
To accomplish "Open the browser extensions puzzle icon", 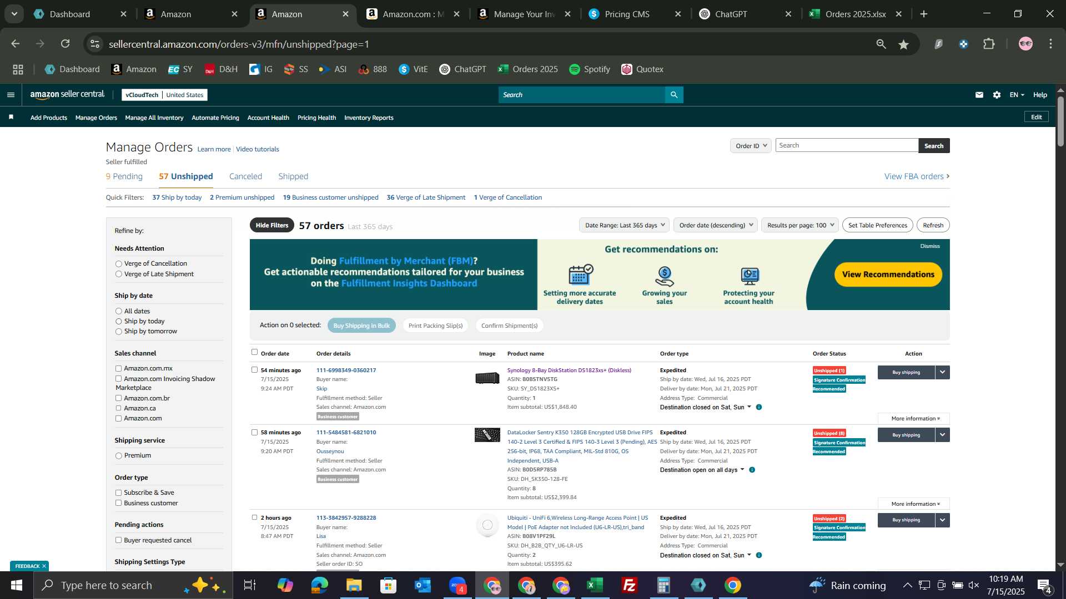I will coord(989,44).
